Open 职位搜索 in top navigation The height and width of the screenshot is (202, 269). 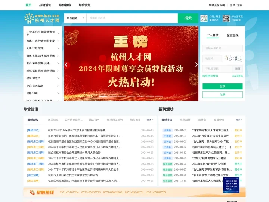[x=65, y=5]
